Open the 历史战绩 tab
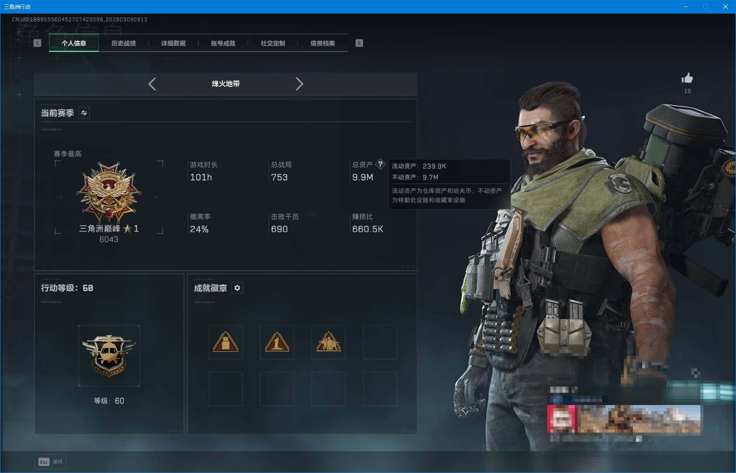 124,43
